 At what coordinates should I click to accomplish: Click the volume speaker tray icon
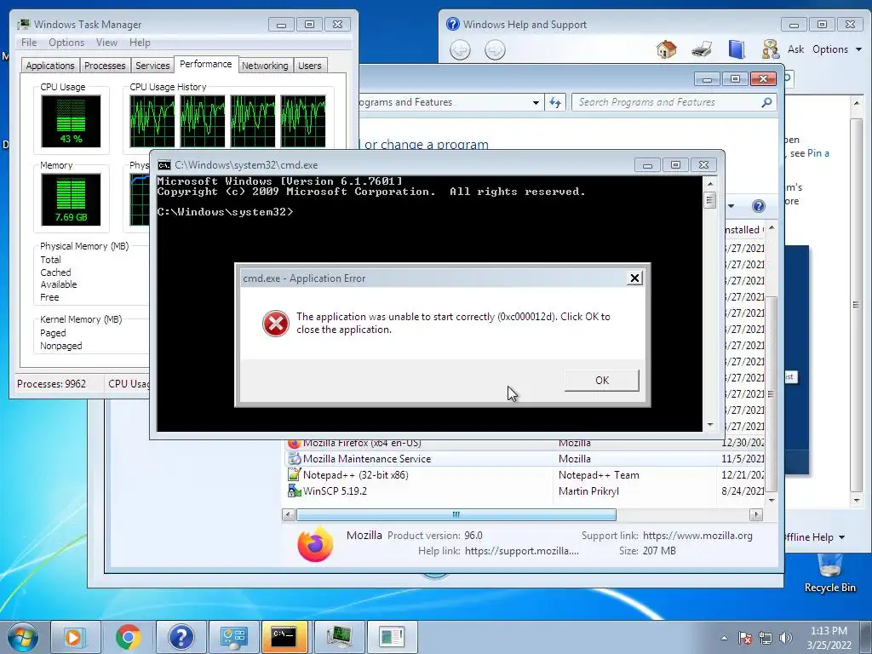point(786,638)
